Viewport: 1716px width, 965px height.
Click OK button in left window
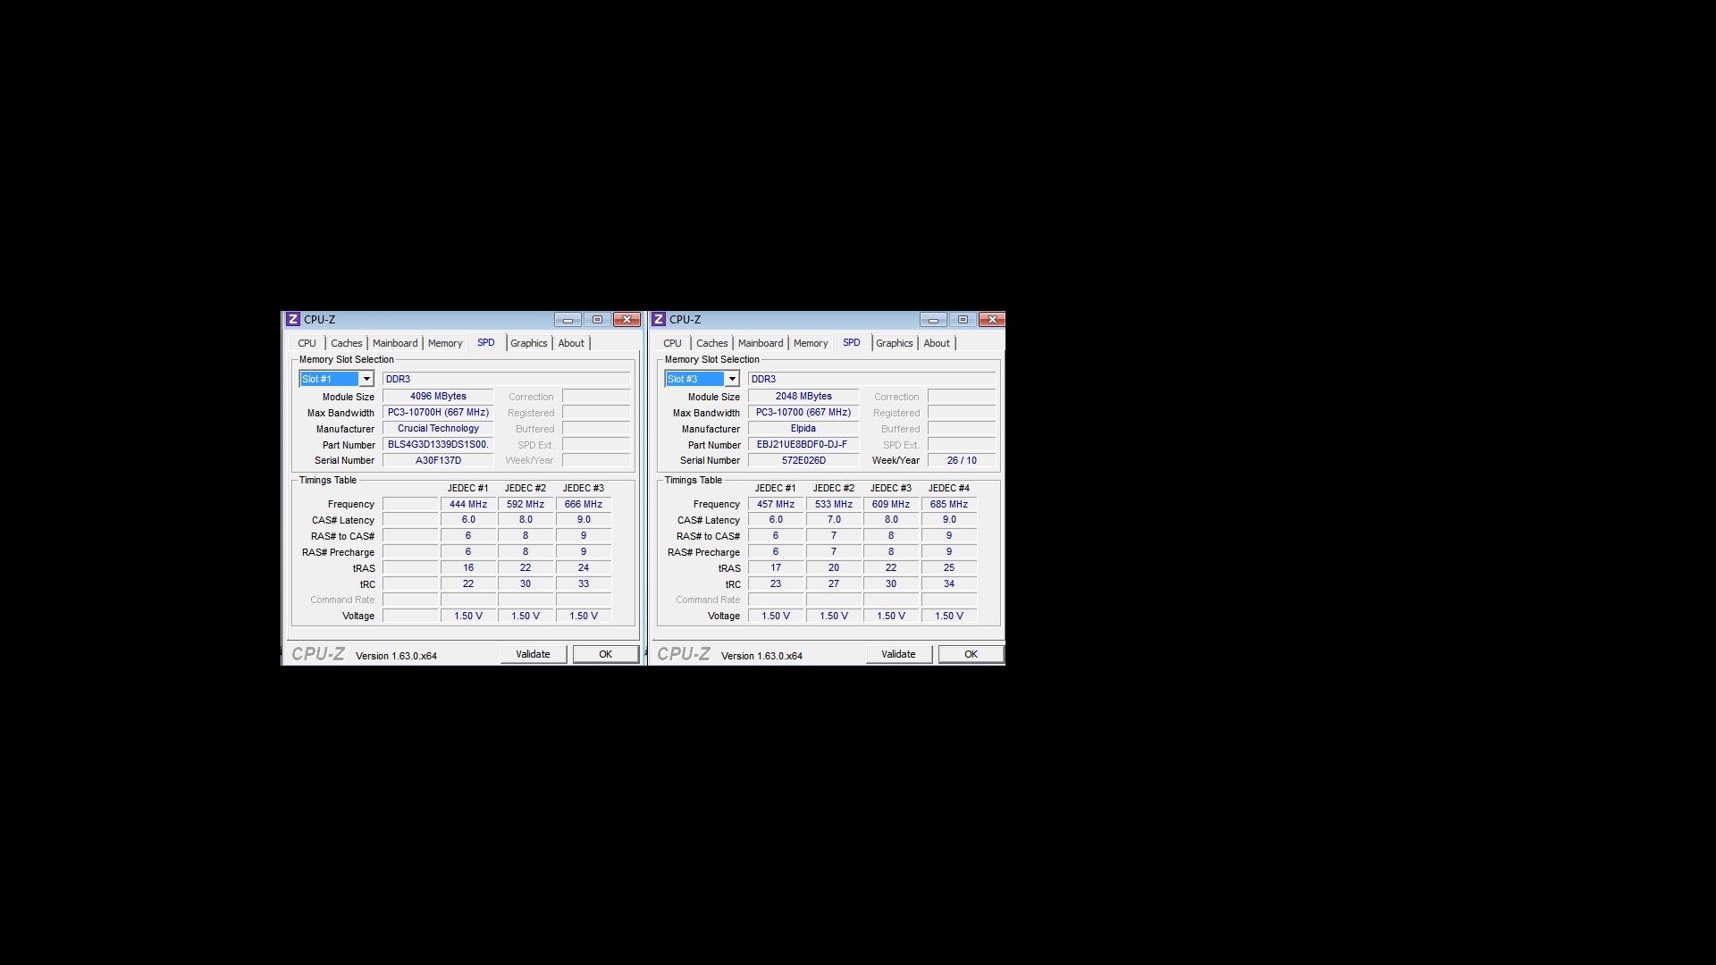pyautogui.click(x=605, y=654)
